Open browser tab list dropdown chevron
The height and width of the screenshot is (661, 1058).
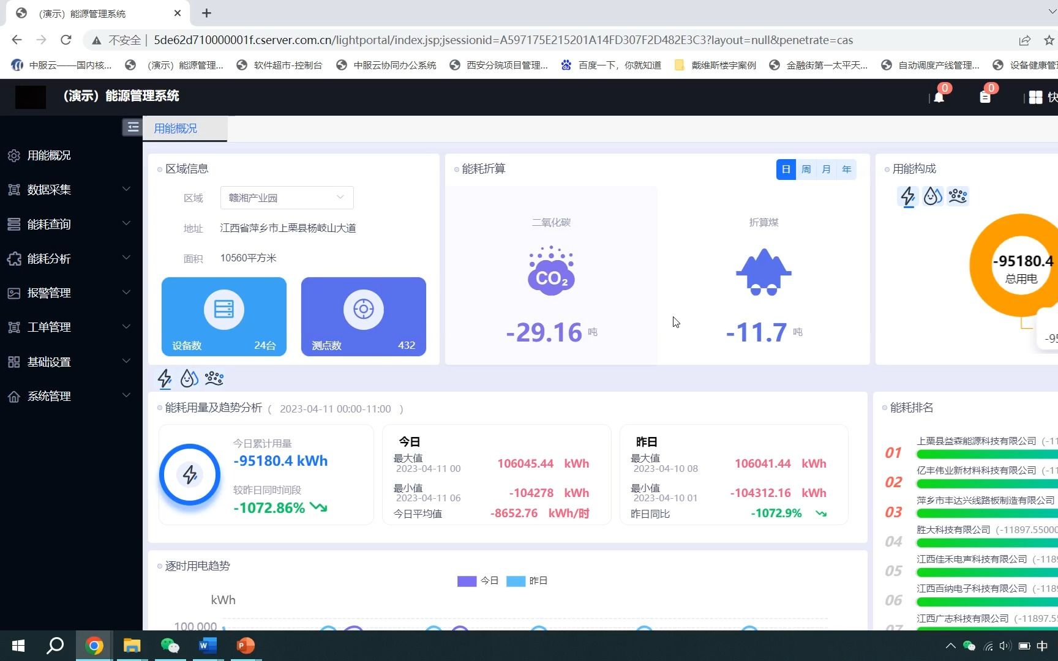click(x=1052, y=12)
